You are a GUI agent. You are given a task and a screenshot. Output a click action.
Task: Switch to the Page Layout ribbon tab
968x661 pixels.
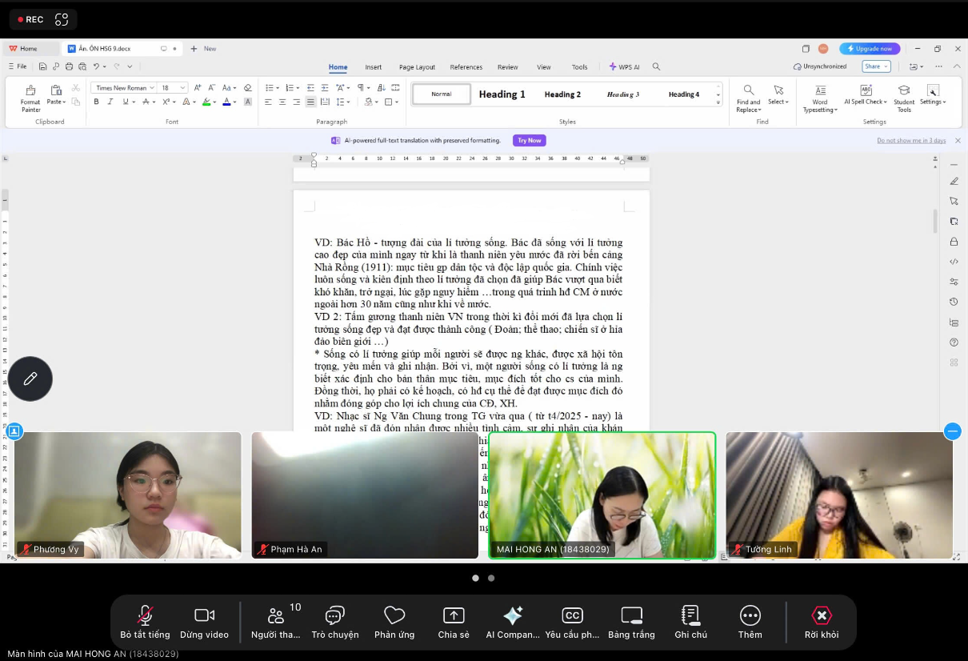417,67
